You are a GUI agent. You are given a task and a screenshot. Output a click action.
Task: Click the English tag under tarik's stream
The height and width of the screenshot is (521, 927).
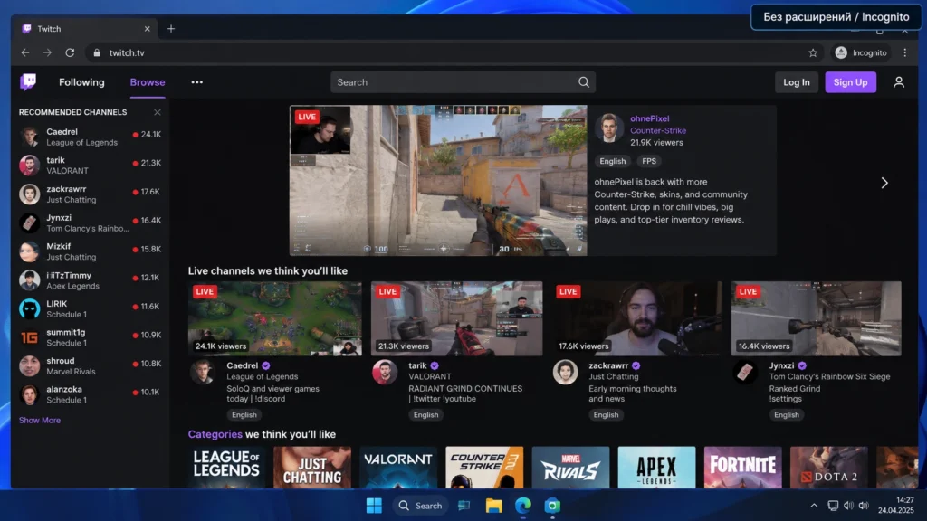click(425, 414)
